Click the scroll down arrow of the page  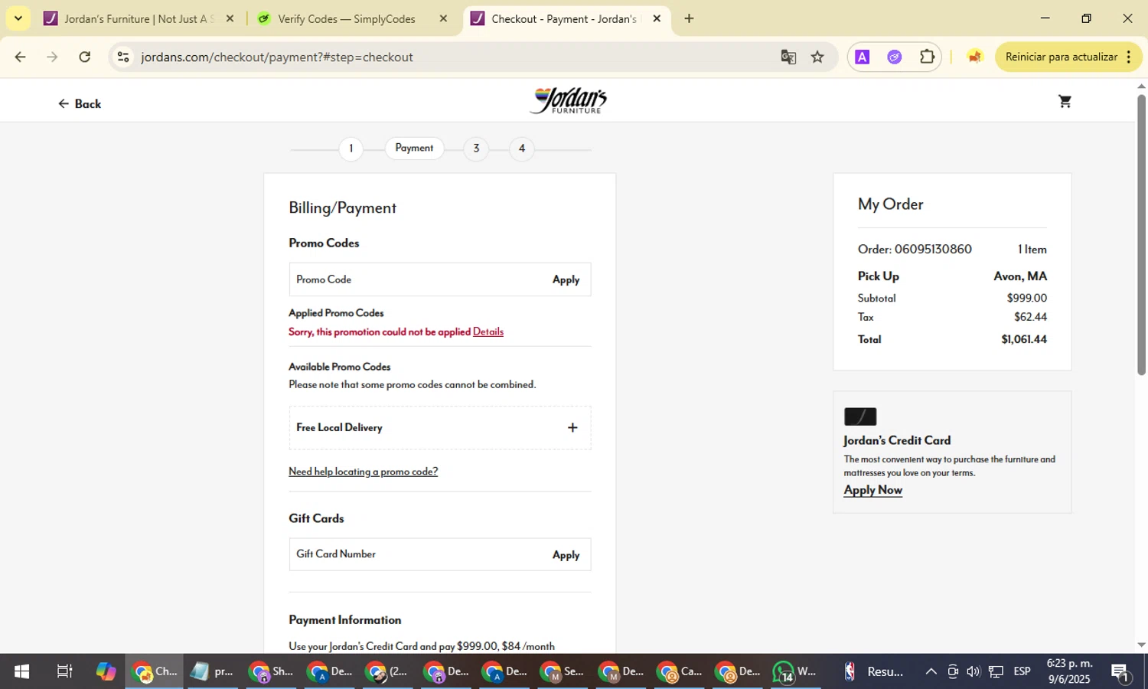tap(1141, 645)
